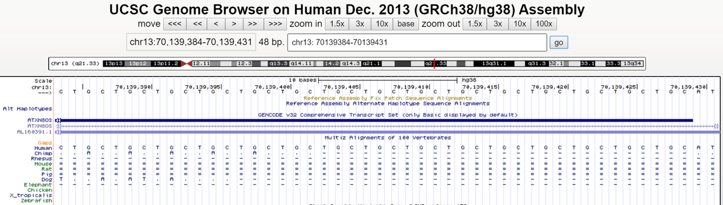This screenshot has height=205, width=723.
Task: Click the Pig alignment row label
Action: tap(46, 174)
